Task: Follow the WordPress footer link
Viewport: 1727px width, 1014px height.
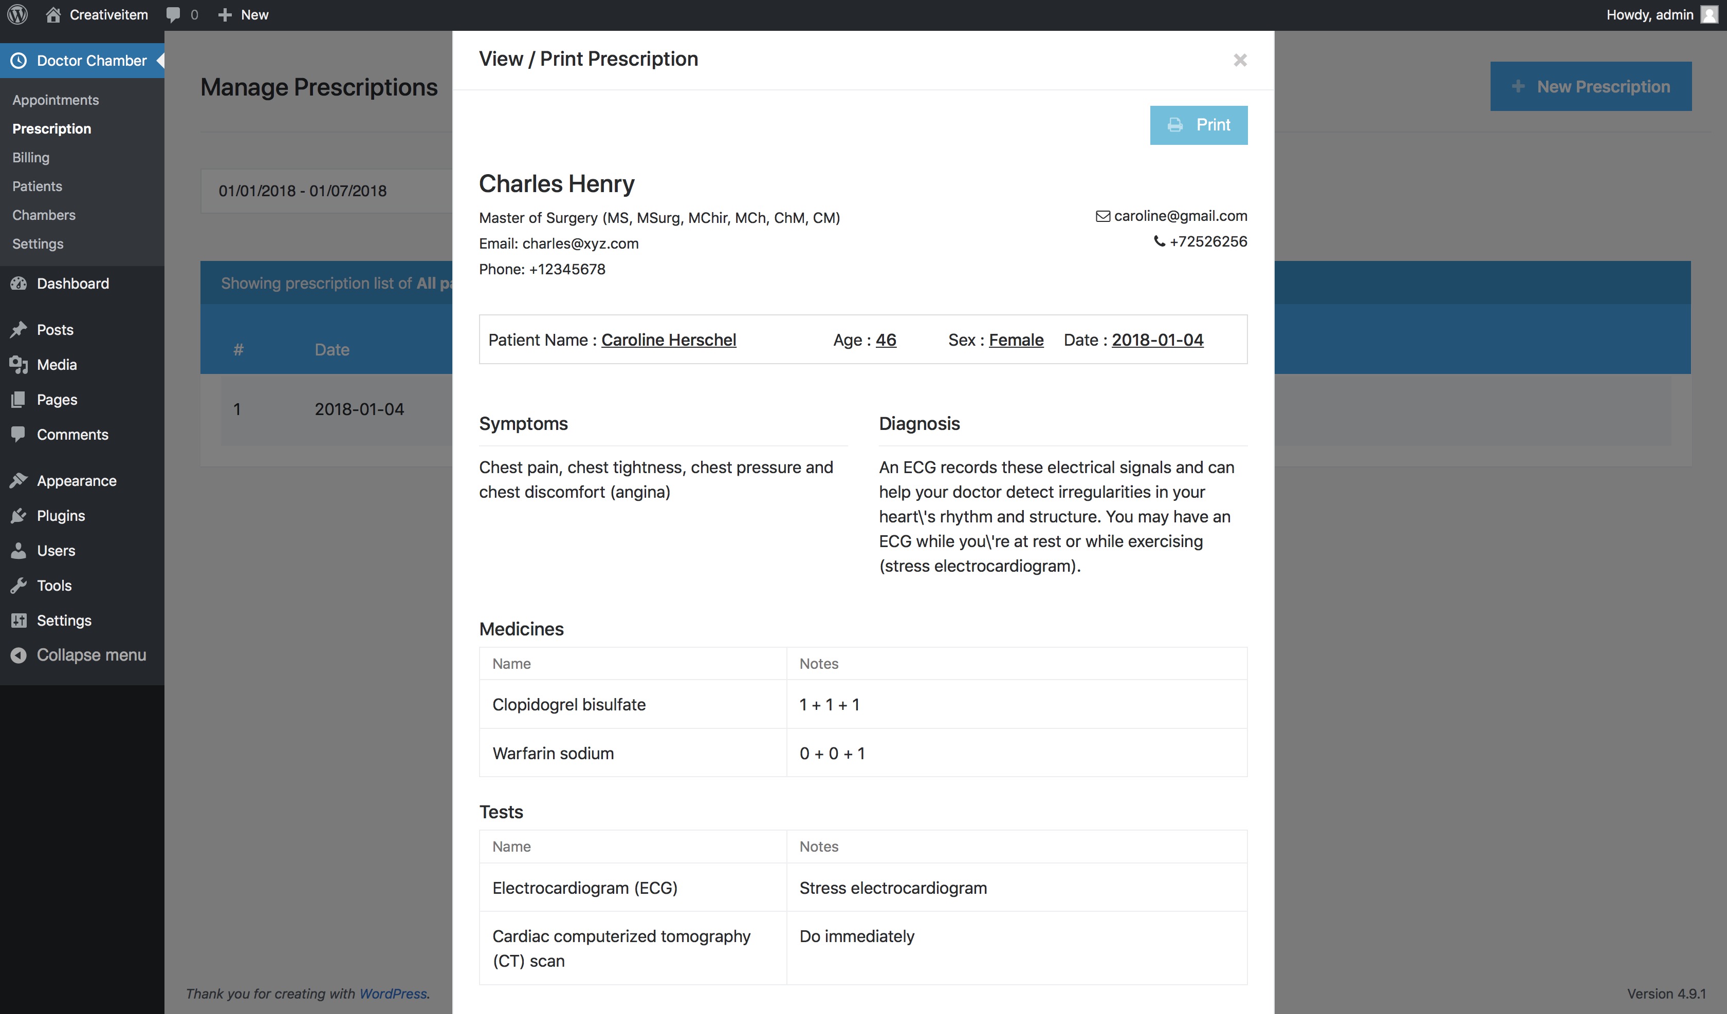Action: pyautogui.click(x=393, y=993)
